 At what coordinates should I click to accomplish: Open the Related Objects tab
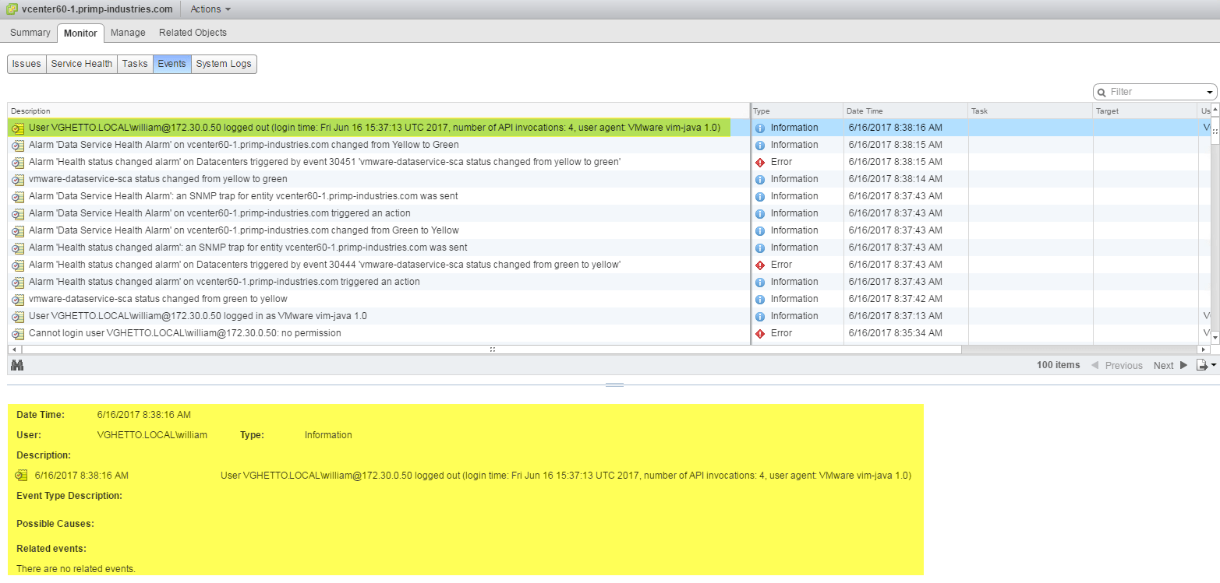(x=193, y=33)
